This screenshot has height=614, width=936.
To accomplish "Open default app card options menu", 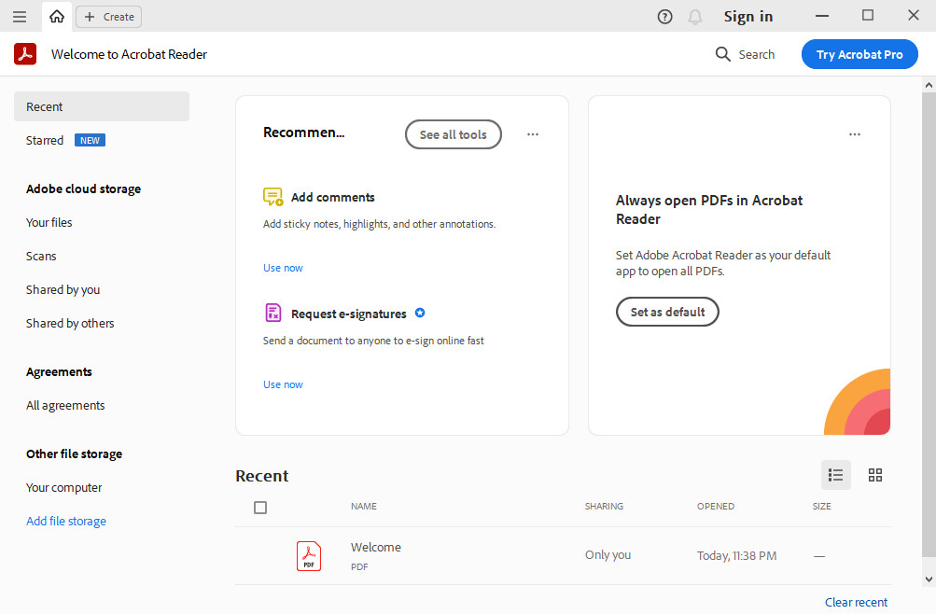I will (x=854, y=134).
